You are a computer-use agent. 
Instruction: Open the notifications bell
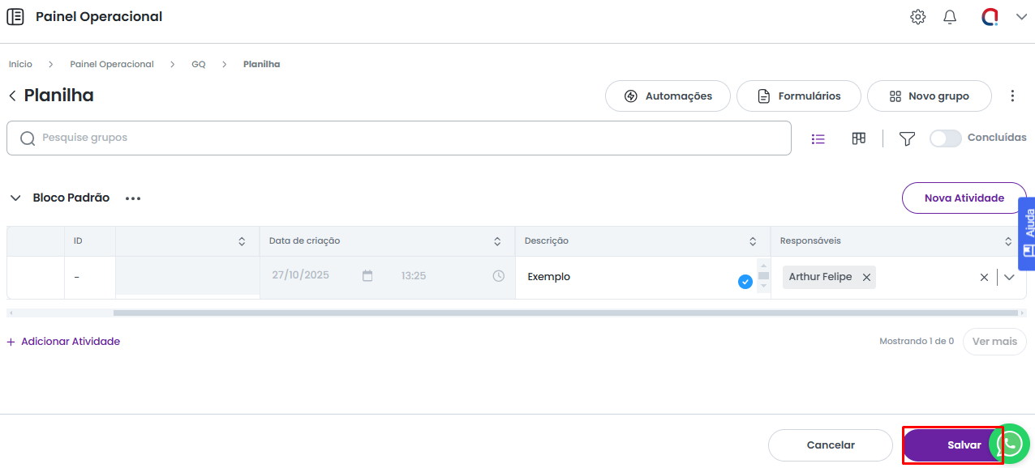click(x=950, y=17)
